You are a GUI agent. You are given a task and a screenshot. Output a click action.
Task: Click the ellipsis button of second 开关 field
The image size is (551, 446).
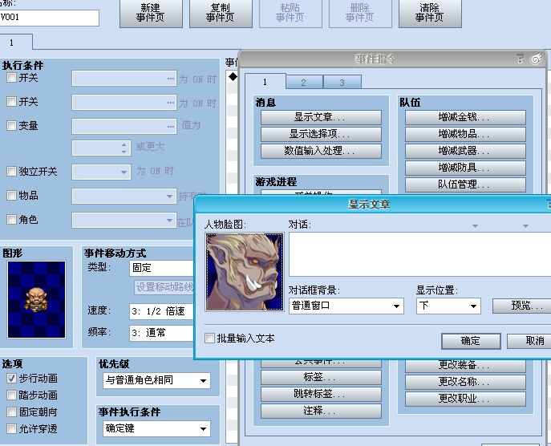point(171,103)
